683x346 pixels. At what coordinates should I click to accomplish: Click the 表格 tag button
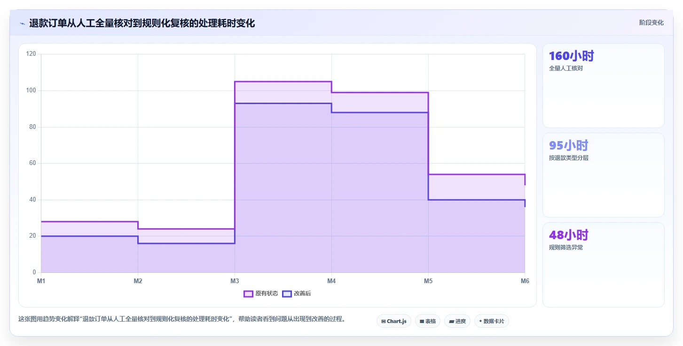pyautogui.click(x=427, y=321)
